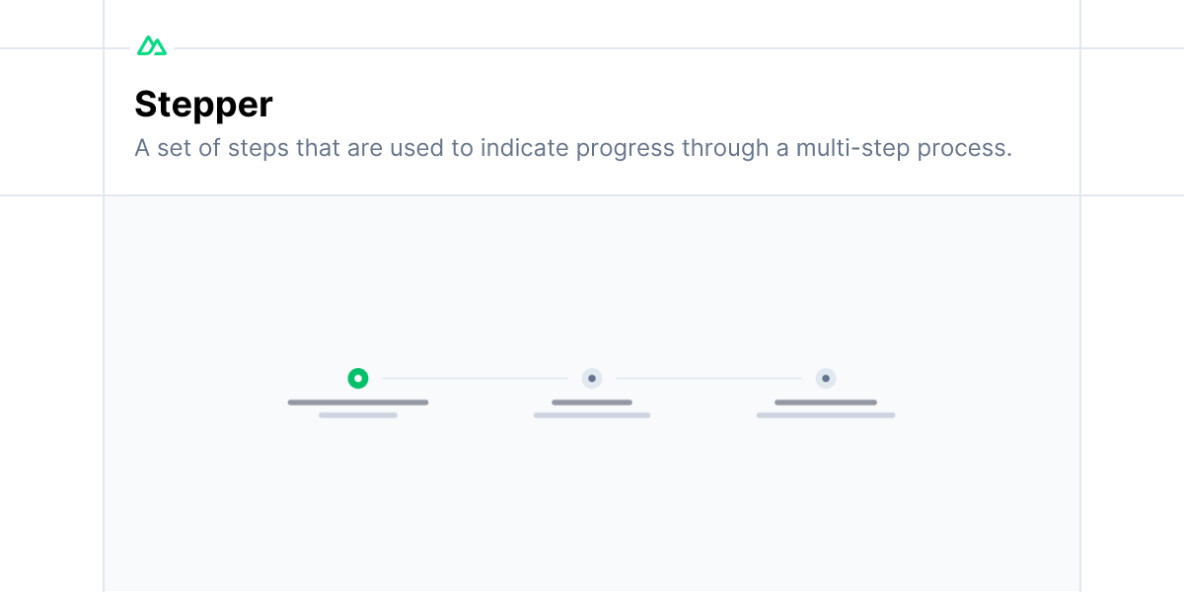
Task: Select the active green first step indicator
Action: coord(358,378)
